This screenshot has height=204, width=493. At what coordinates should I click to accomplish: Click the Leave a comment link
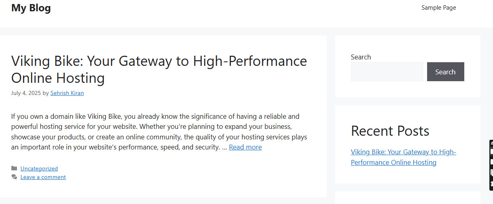(x=43, y=177)
